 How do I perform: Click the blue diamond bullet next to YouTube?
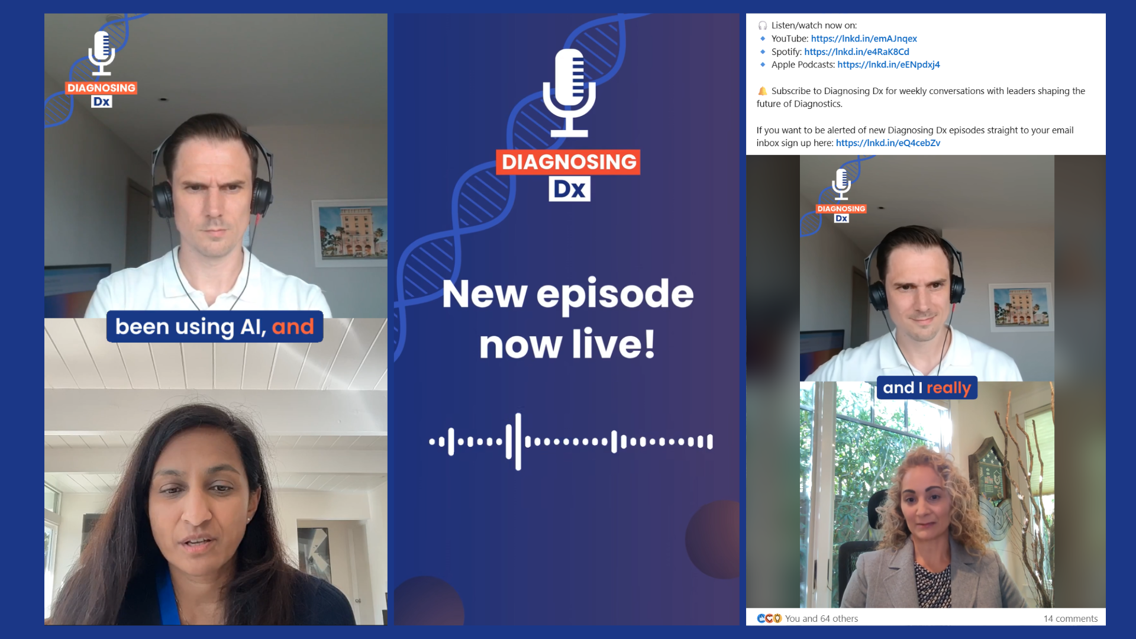[x=762, y=38]
